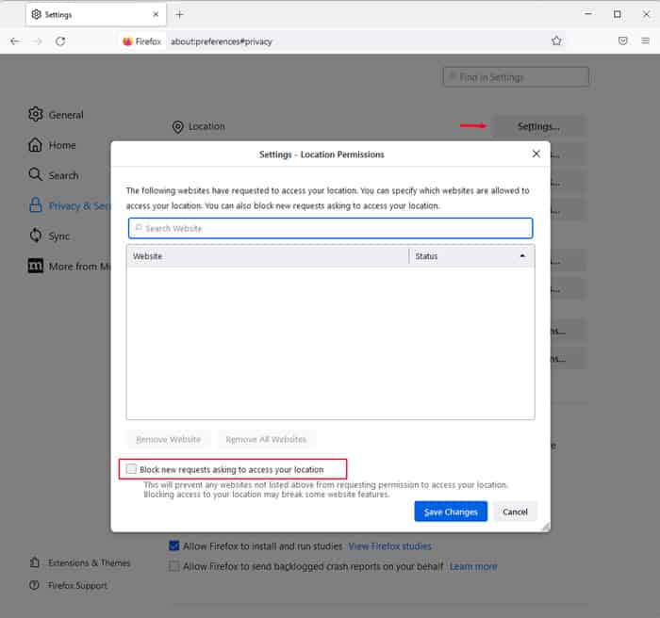Open the Pocket save icon

click(x=623, y=41)
